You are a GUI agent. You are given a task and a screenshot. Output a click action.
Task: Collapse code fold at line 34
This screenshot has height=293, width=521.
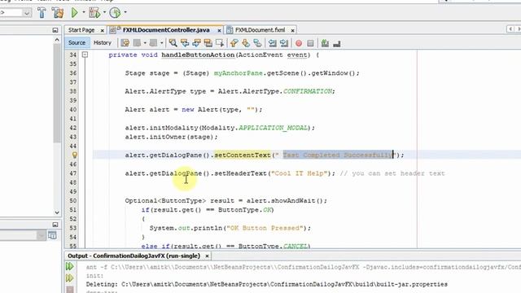coord(85,55)
